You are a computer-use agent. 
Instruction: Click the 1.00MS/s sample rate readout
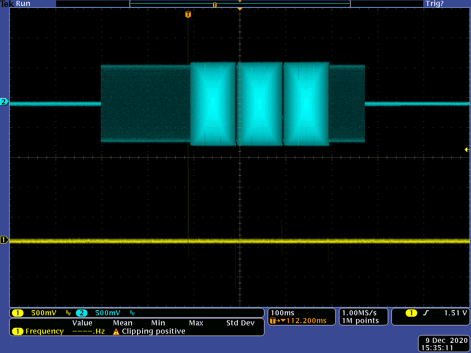point(361,313)
